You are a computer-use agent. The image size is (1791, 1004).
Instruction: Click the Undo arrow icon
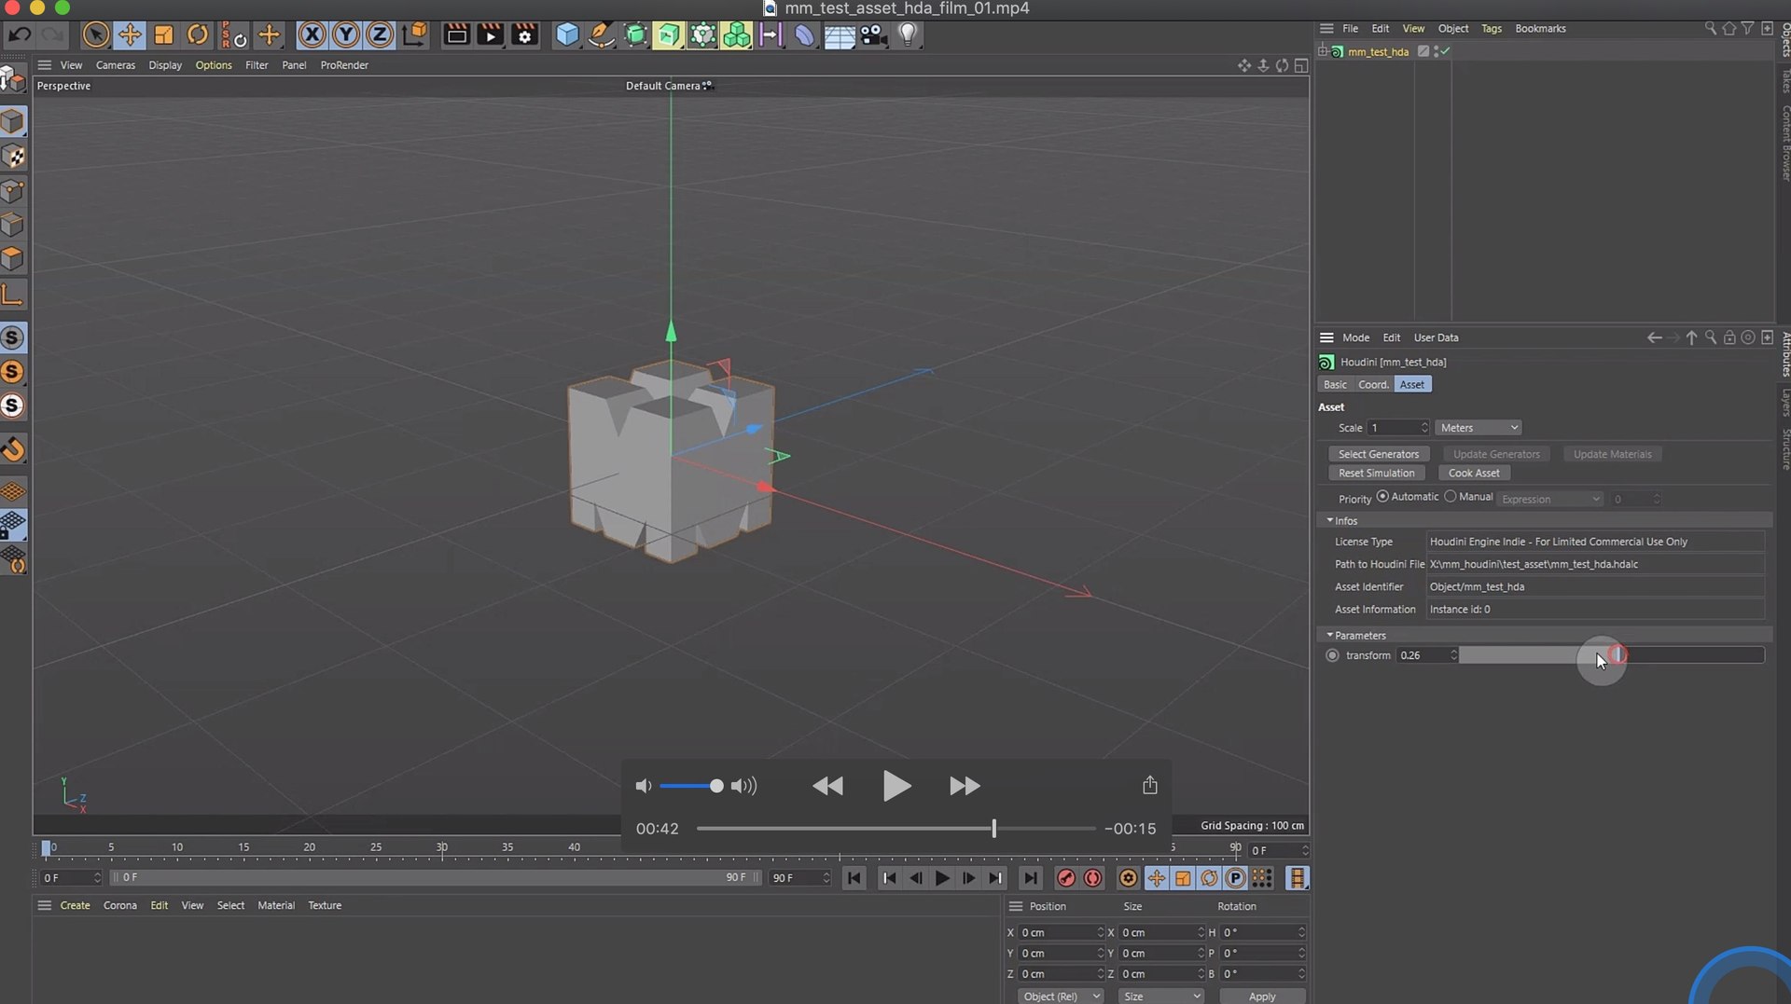20,35
